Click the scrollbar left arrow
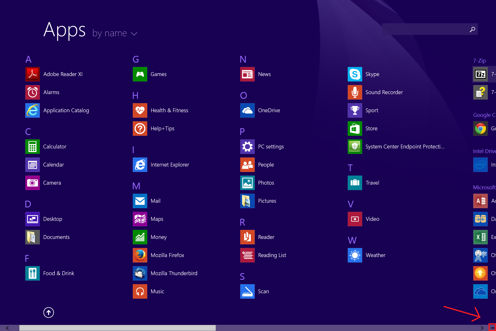The height and width of the screenshot is (331, 496). point(7,328)
